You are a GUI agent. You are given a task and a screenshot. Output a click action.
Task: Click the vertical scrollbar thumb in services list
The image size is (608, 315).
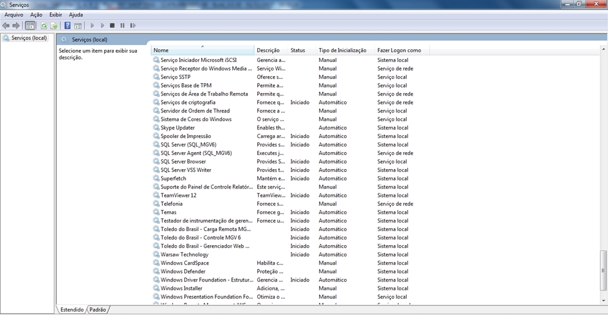point(603,269)
